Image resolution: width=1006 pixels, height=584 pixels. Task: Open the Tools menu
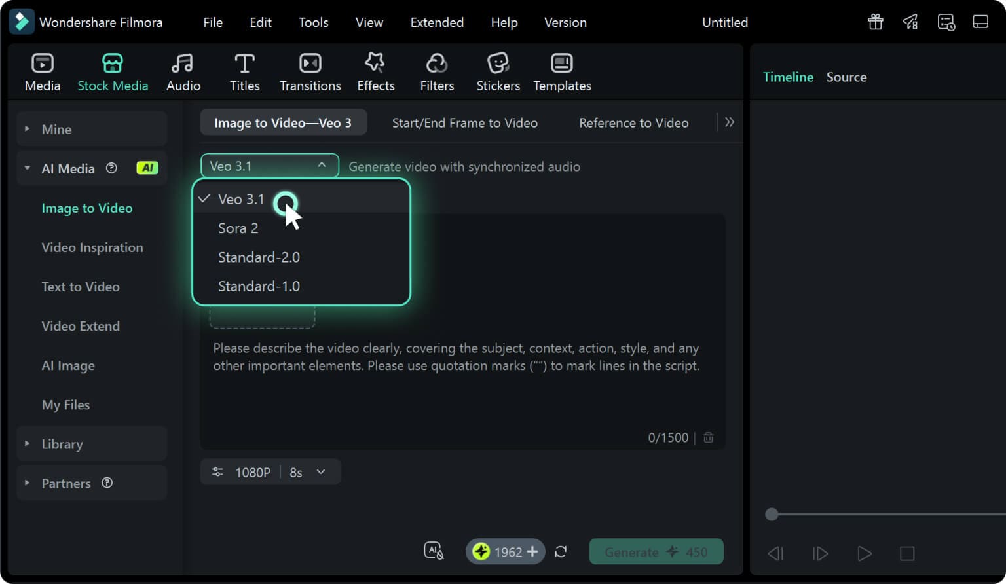coord(313,22)
